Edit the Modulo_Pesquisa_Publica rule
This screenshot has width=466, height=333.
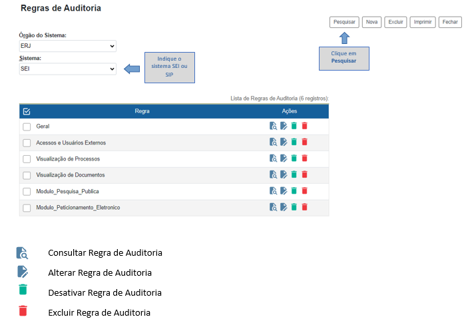(284, 191)
